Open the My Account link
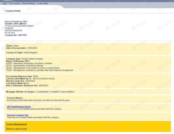This screenshot has height=134, width=174. (15, 3)
